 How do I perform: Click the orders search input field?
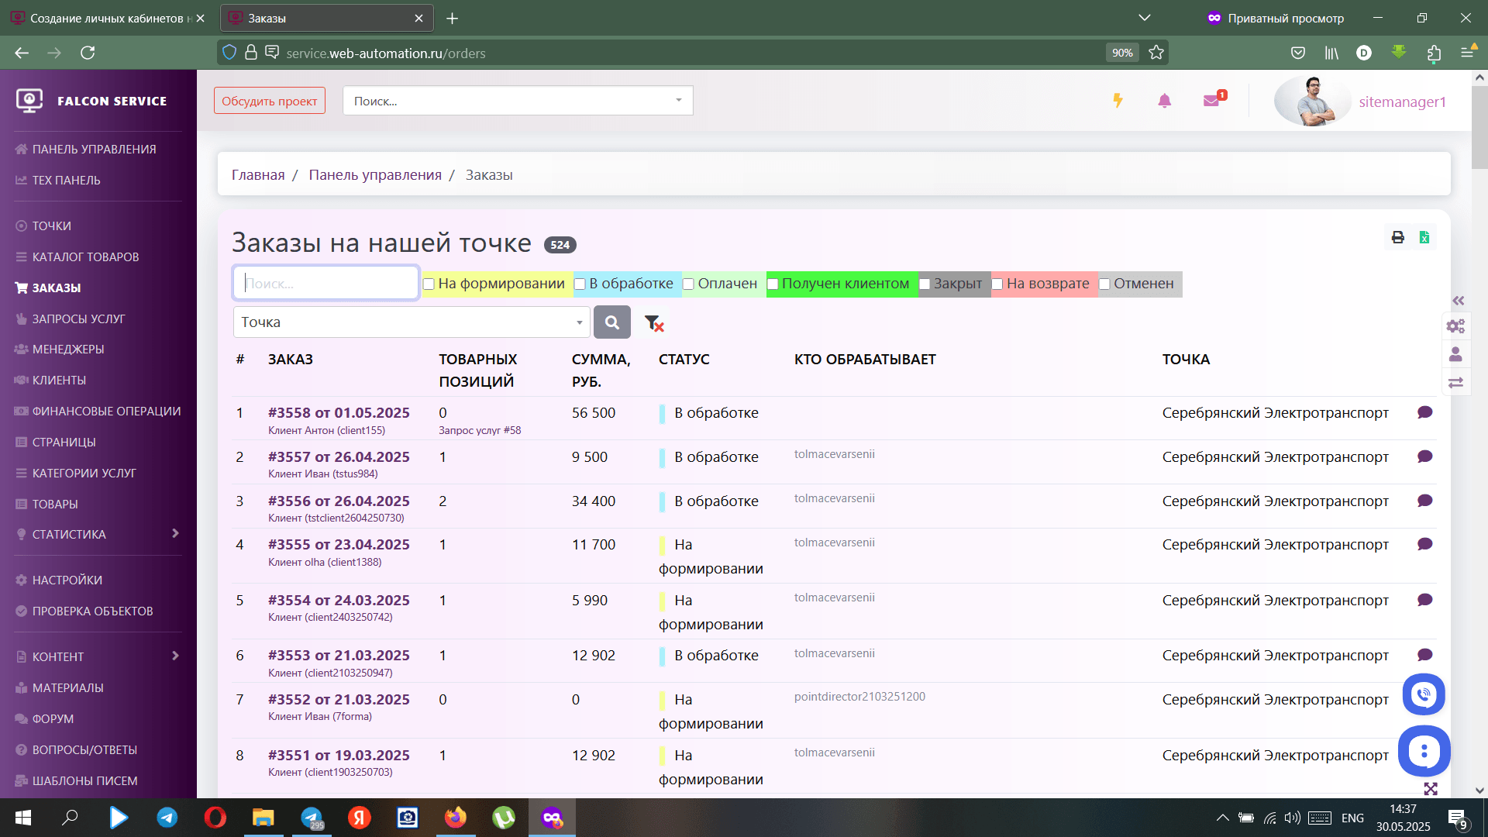pos(325,284)
